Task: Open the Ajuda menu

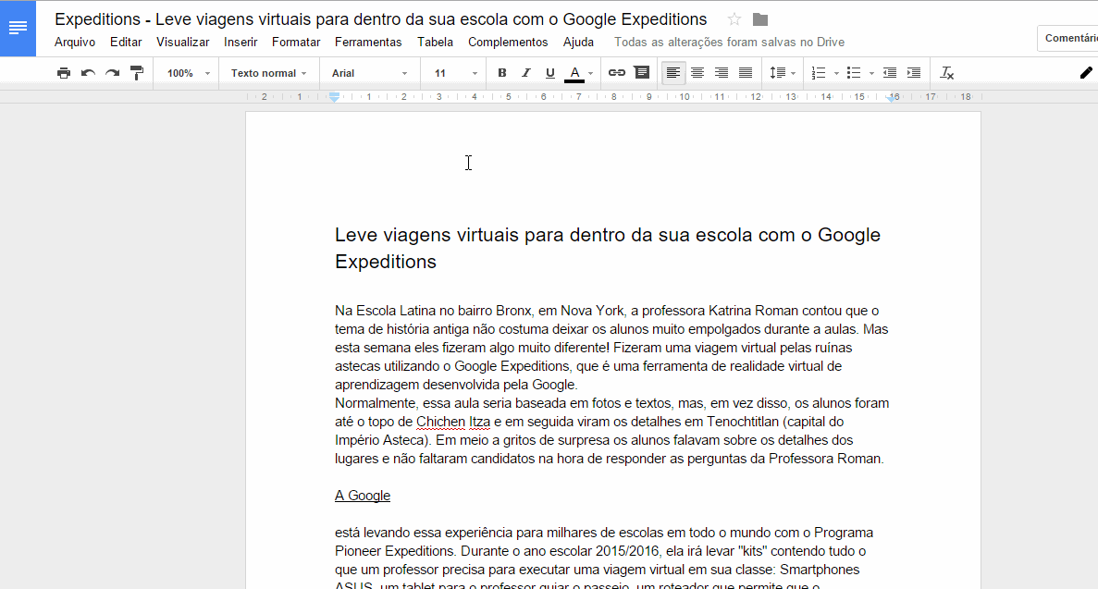Action: (578, 42)
